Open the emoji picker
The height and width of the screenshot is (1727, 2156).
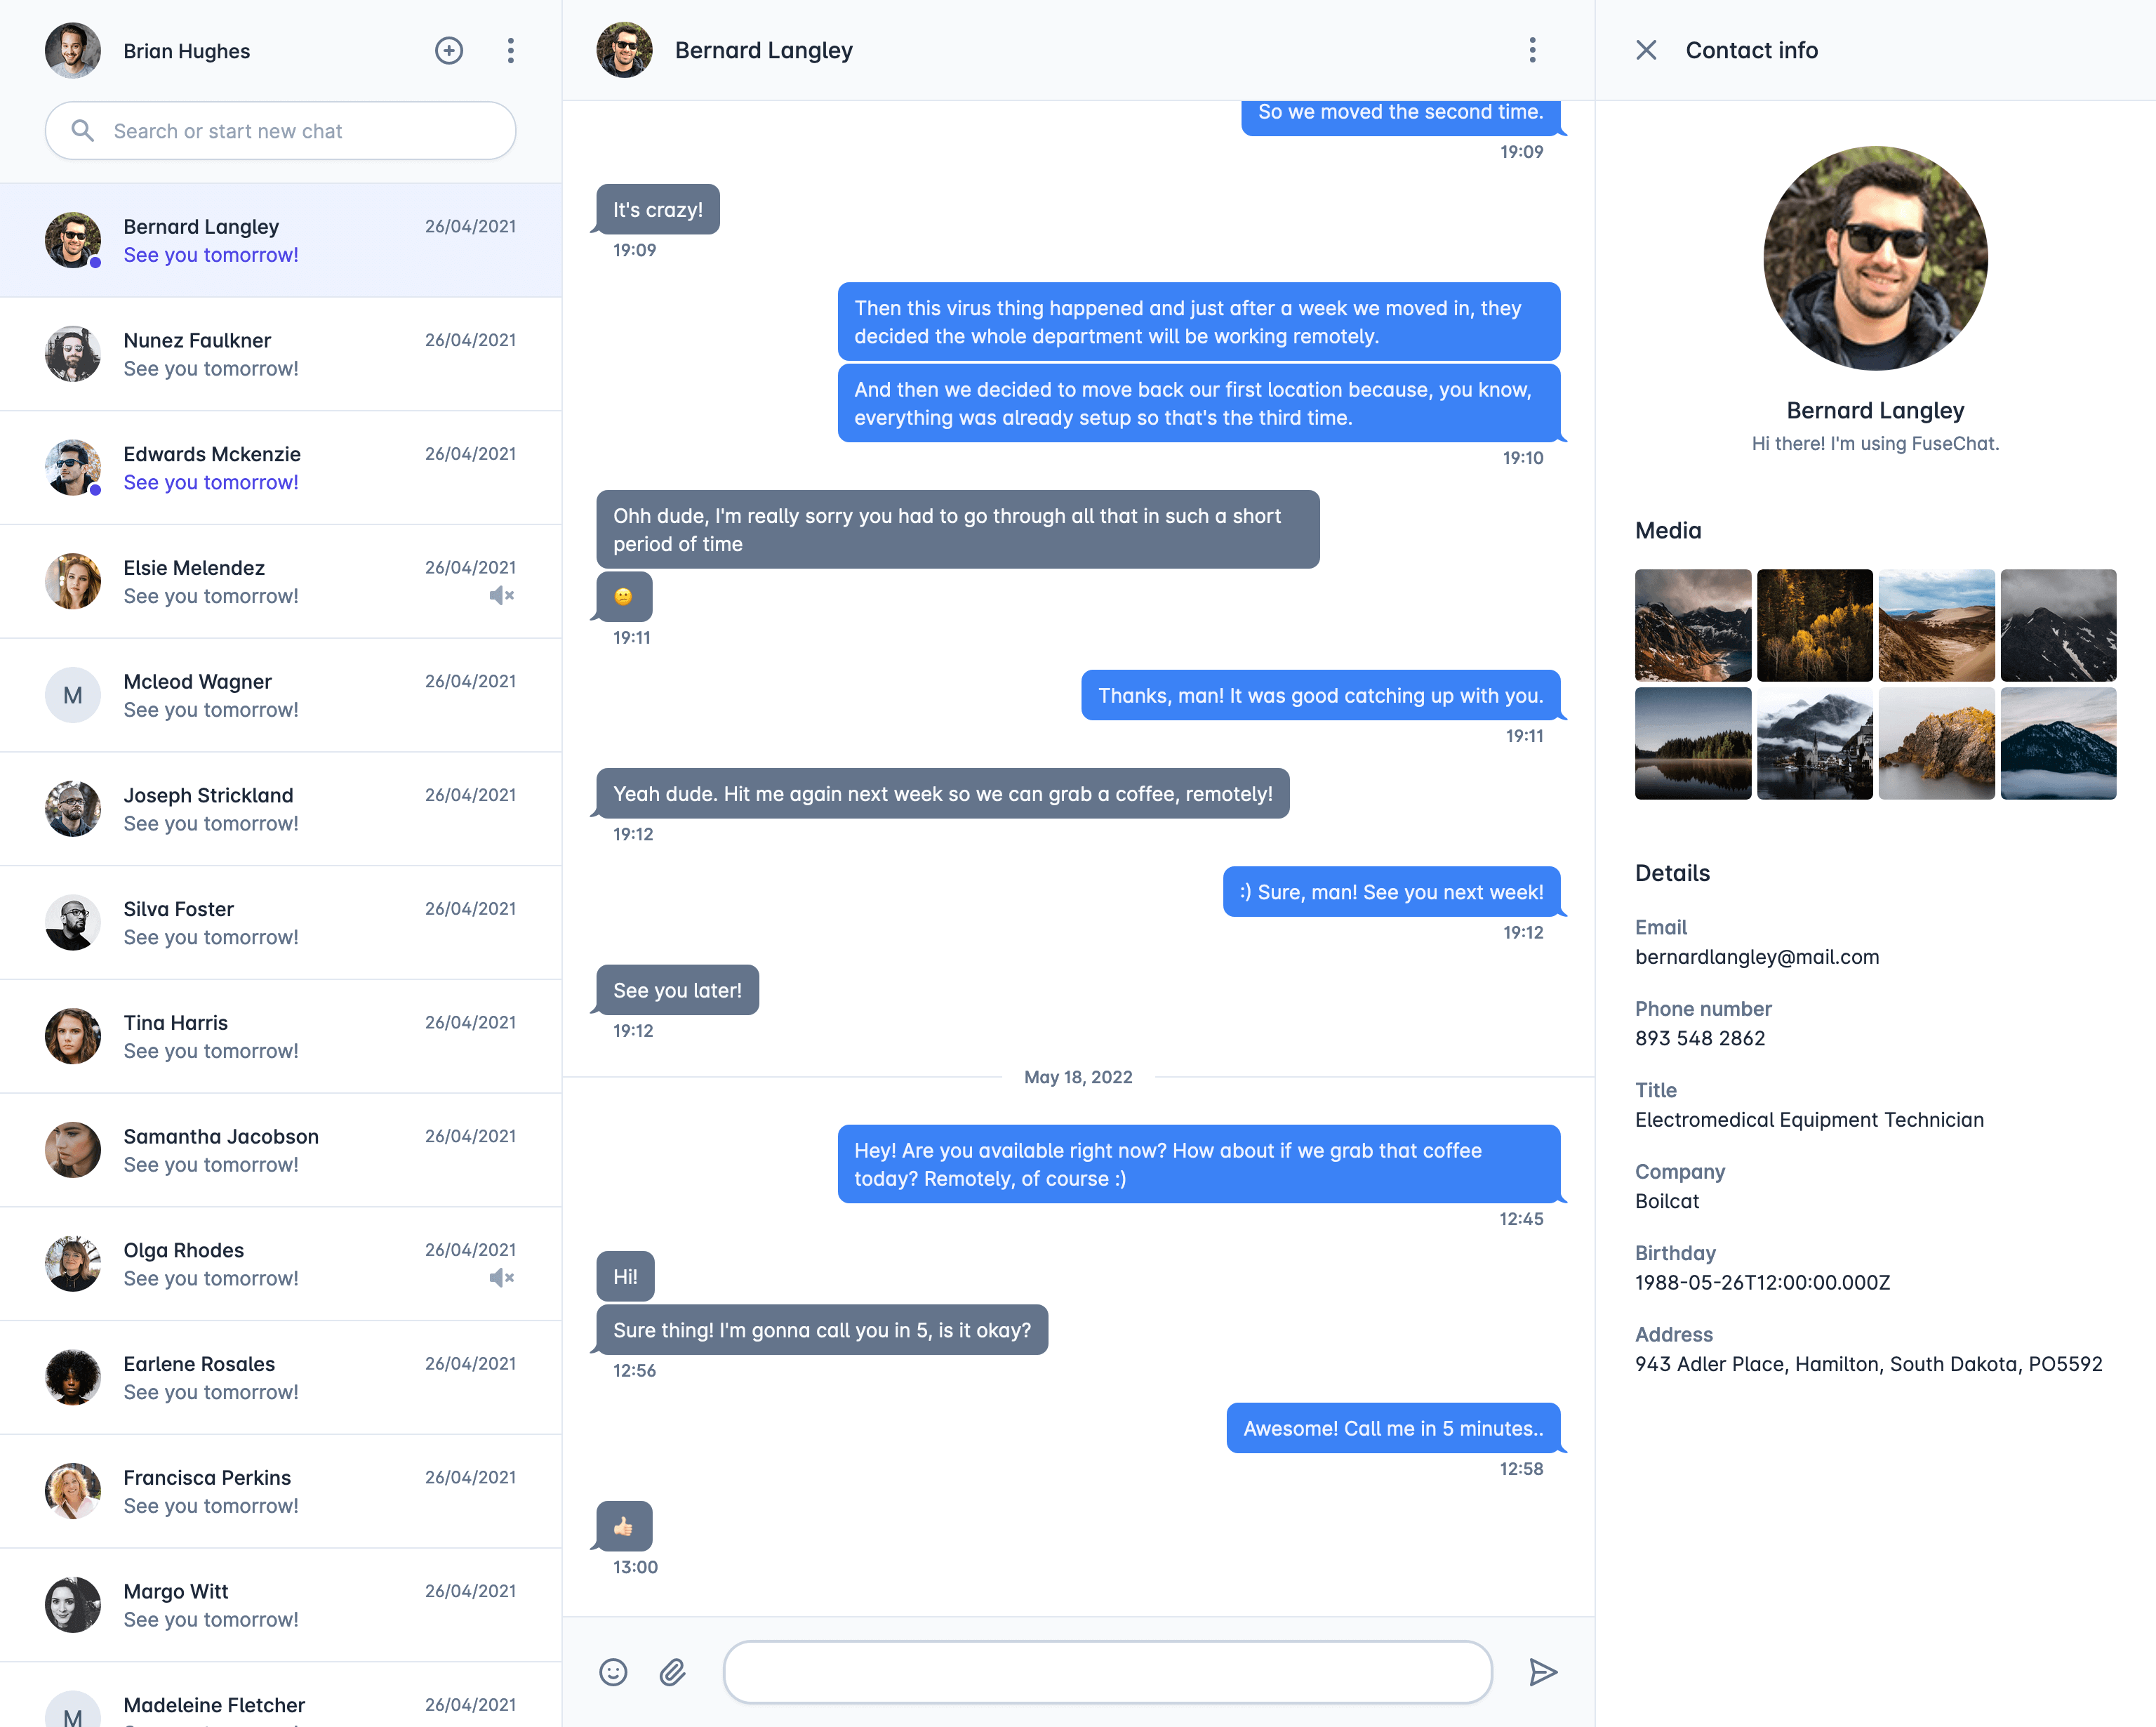613,1672
